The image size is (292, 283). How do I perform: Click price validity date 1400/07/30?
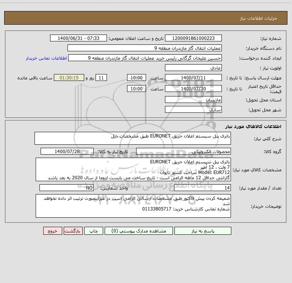tap(193, 89)
